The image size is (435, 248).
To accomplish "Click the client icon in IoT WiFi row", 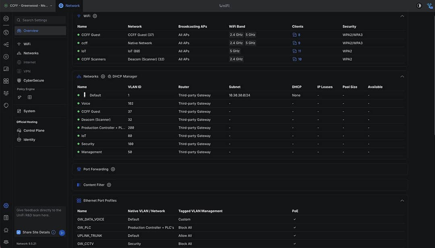I will pos(294,51).
